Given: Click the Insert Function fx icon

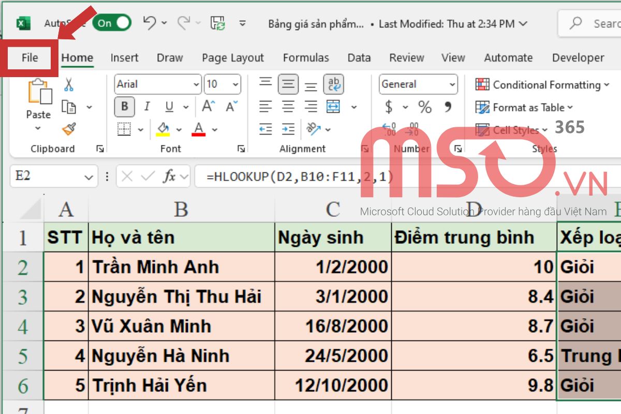Looking at the screenshot, I should [169, 176].
